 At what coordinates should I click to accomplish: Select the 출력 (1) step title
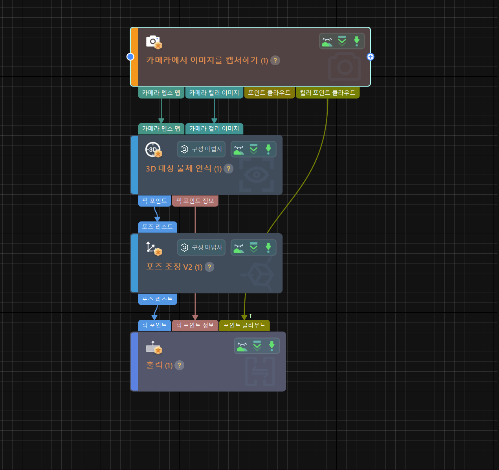pyautogui.click(x=160, y=365)
